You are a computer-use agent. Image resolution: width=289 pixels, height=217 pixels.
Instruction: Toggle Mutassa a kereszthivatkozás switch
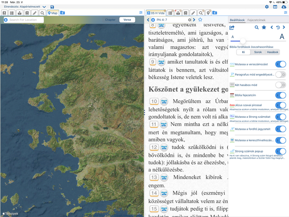pyautogui.click(x=280, y=140)
